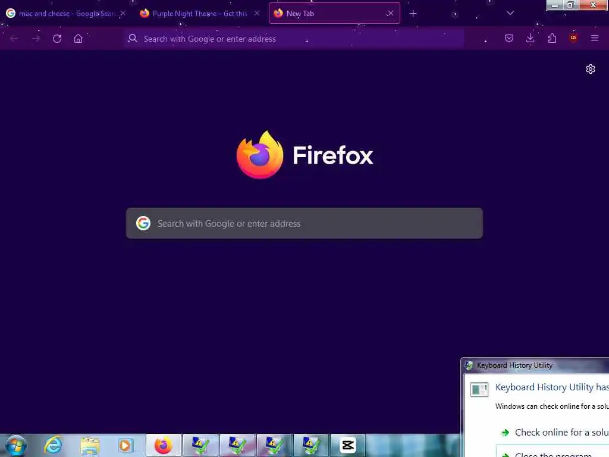The height and width of the screenshot is (457, 609).
Task: Go back using the back arrow
Action: 14,39
